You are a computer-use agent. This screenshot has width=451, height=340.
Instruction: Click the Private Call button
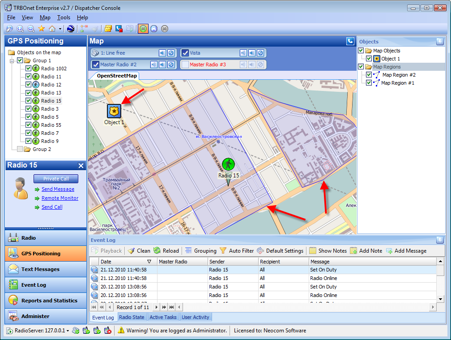[56, 179]
